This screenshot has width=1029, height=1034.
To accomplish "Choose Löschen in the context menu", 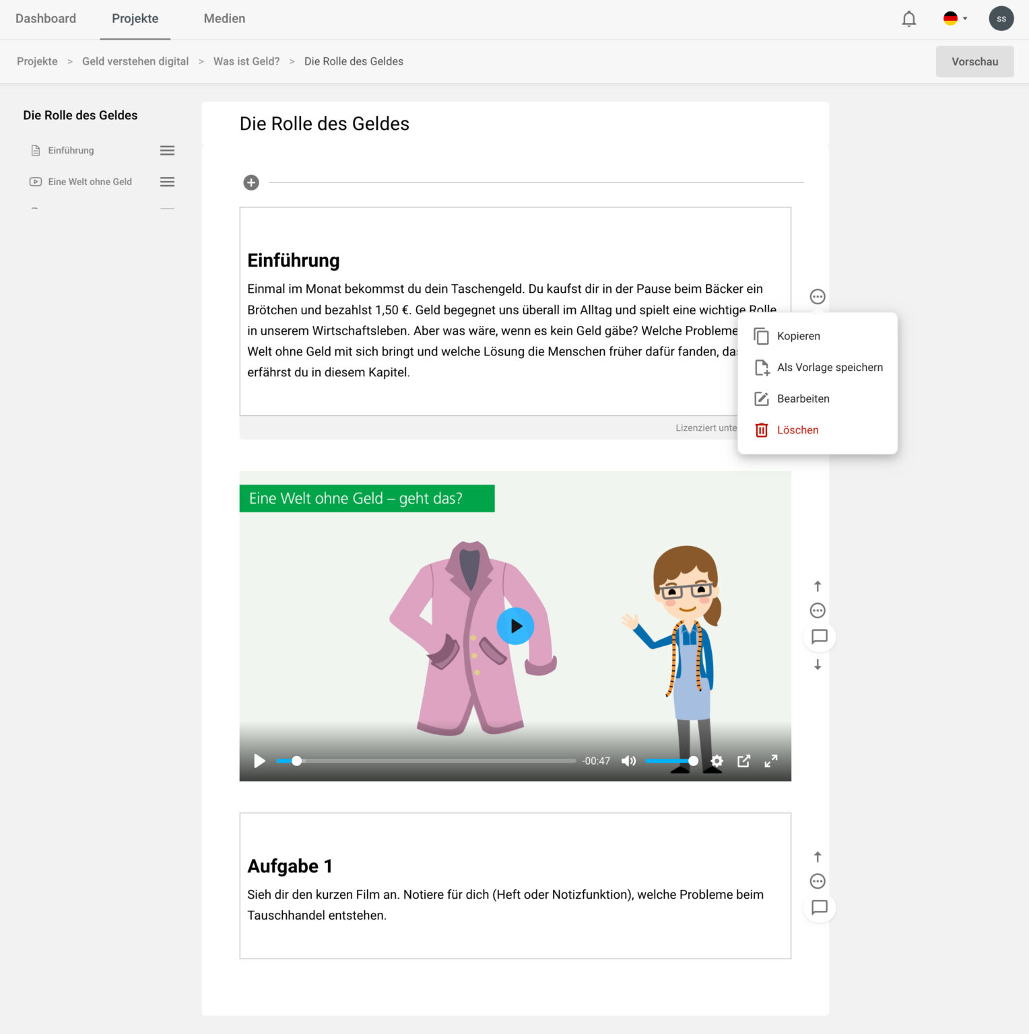I will [x=797, y=430].
